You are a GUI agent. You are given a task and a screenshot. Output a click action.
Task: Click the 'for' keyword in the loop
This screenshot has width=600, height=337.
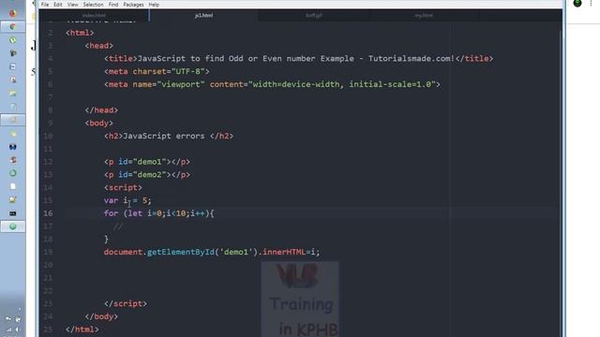tap(111, 213)
